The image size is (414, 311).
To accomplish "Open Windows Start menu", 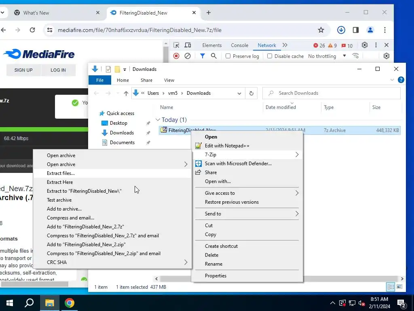I will coord(10,303).
